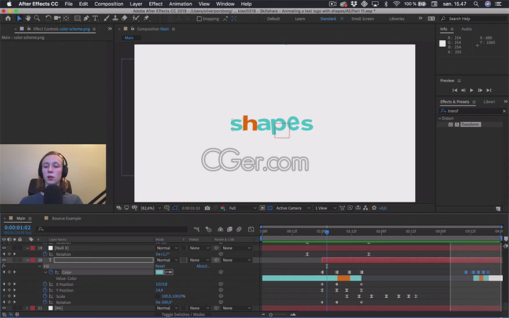Take a snapshot with the camera icon
Viewport: 509px width, 318px height.
tap(208, 208)
